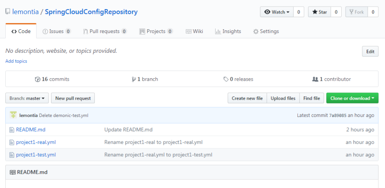
Task: Open the Watch dropdown
Action: point(277,12)
